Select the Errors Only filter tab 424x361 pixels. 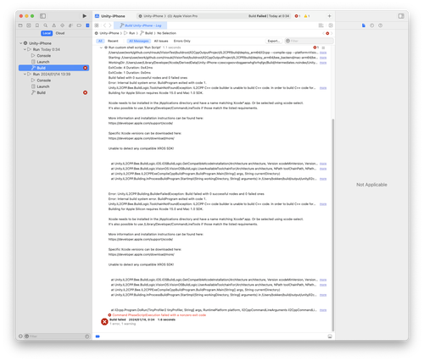pyautogui.click(x=181, y=41)
